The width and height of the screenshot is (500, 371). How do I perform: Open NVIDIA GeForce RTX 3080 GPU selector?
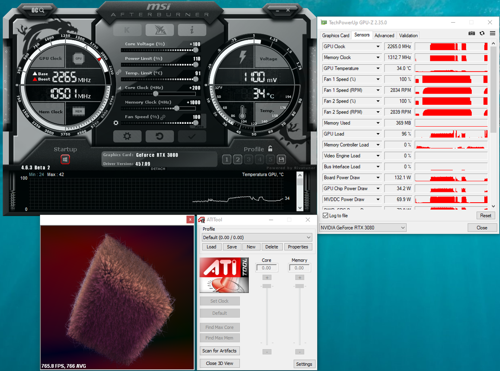[x=363, y=228]
